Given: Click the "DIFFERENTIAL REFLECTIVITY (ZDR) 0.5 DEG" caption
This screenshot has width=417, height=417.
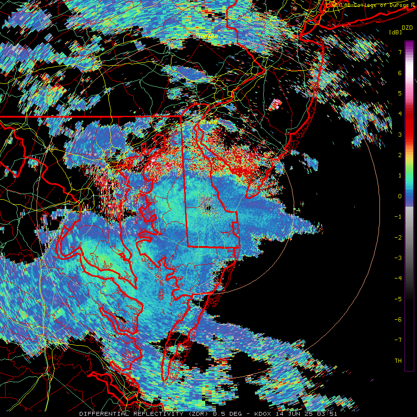Looking at the screenshot, I should click(x=160, y=414).
